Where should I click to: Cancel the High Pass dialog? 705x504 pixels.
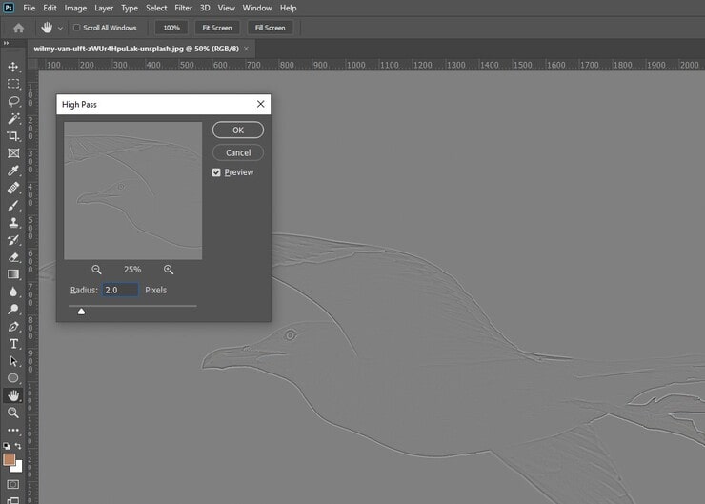coord(238,152)
